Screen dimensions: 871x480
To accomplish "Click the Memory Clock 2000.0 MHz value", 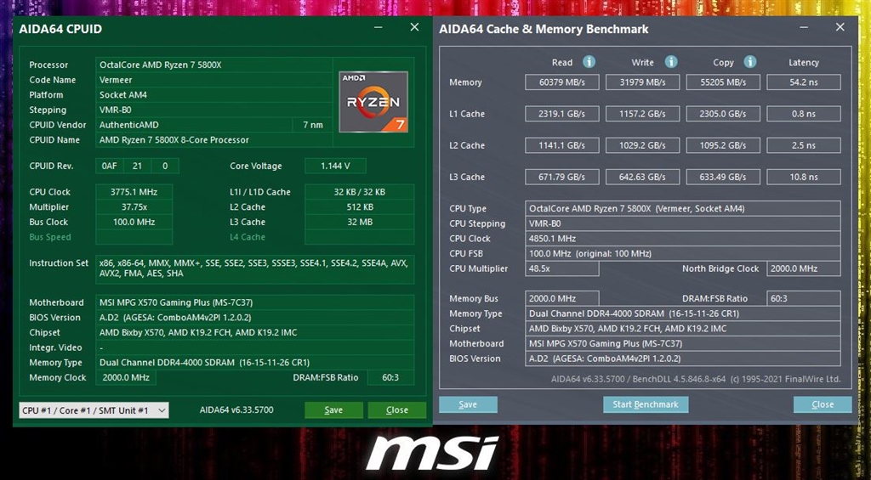I will point(126,377).
